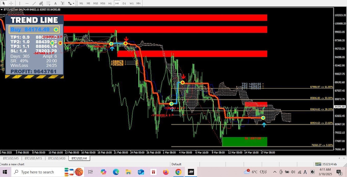
Task: Open the Windows Start menu
Action: 5,172
